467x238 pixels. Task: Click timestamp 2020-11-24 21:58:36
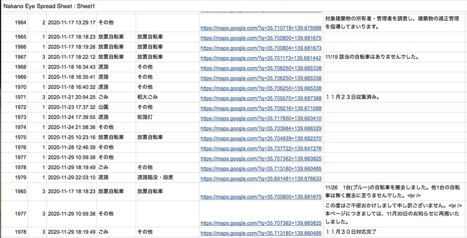(71, 127)
